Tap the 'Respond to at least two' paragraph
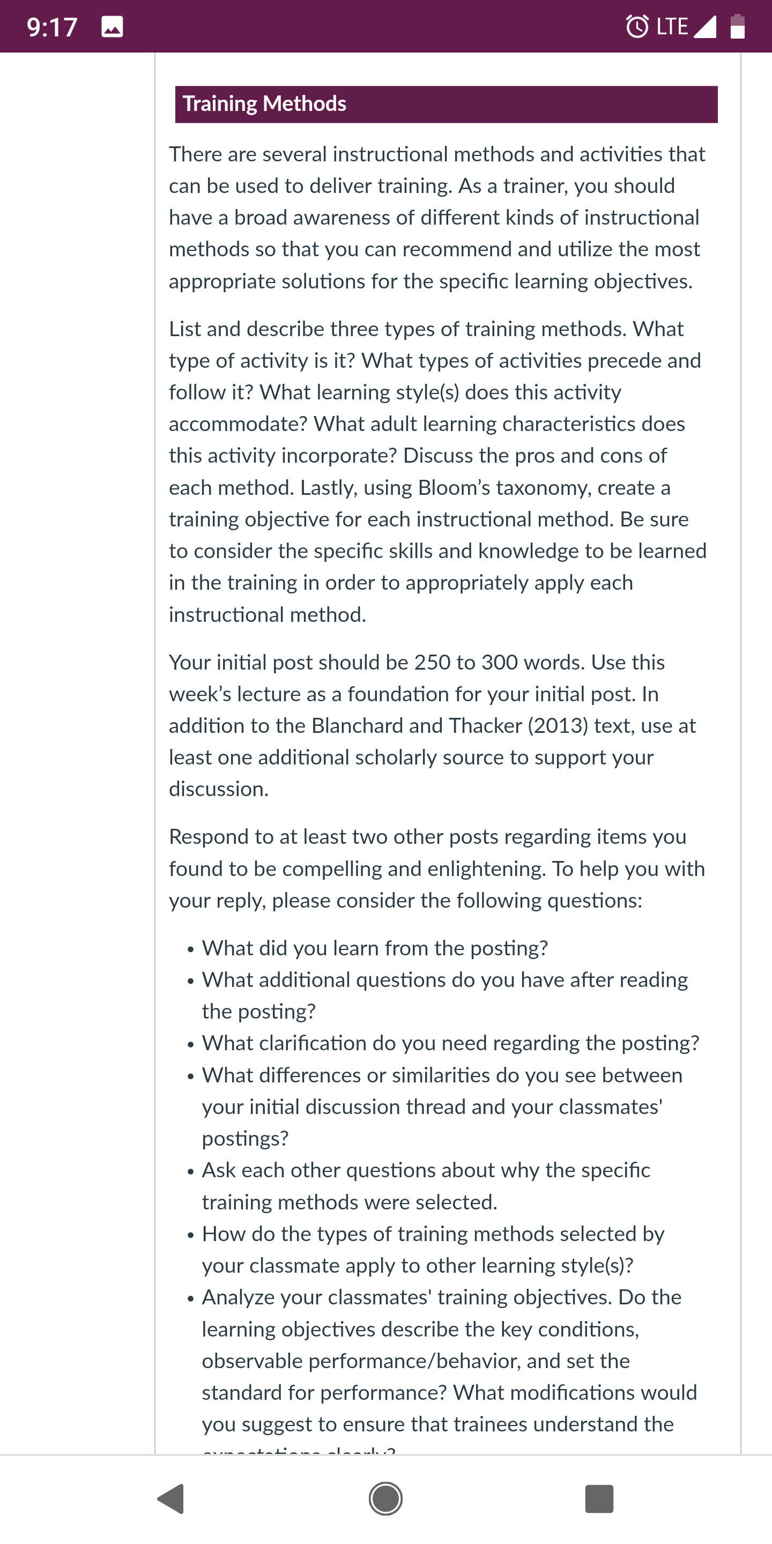Screen dimensions: 772x1544 click(x=437, y=868)
